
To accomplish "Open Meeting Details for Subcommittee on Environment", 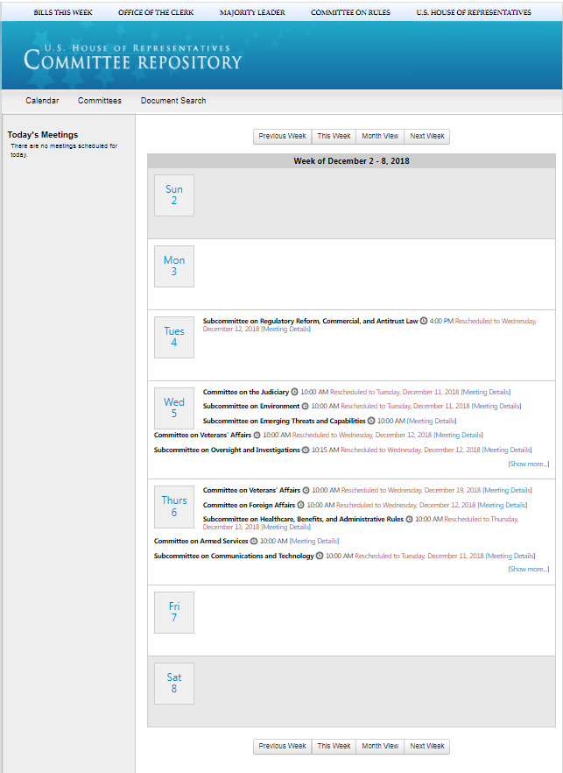I will [496, 407].
